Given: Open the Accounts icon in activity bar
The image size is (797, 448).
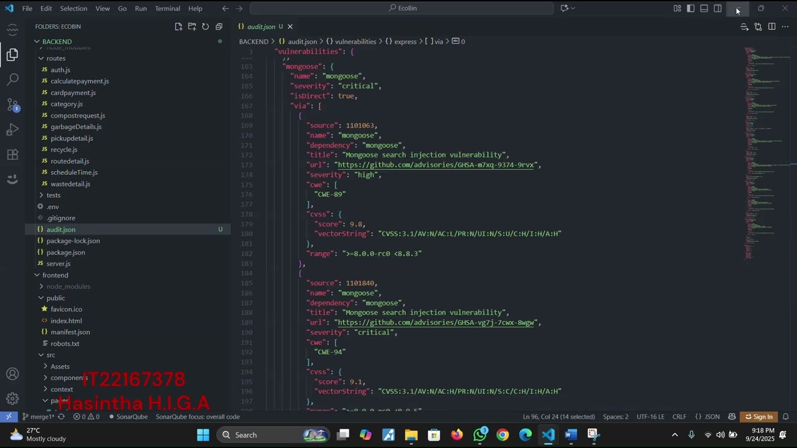Looking at the screenshot, I should click(12, 374).
